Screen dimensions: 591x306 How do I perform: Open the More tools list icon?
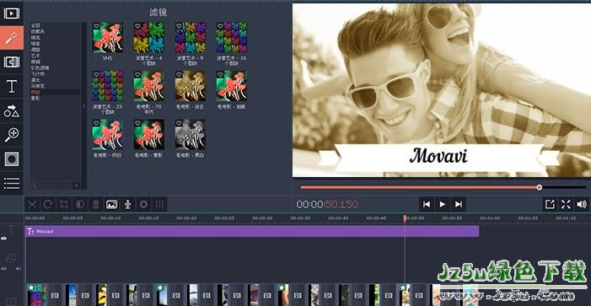point(11,184)
